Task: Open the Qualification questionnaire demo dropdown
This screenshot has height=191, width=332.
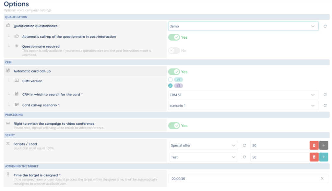Action: 243,26
